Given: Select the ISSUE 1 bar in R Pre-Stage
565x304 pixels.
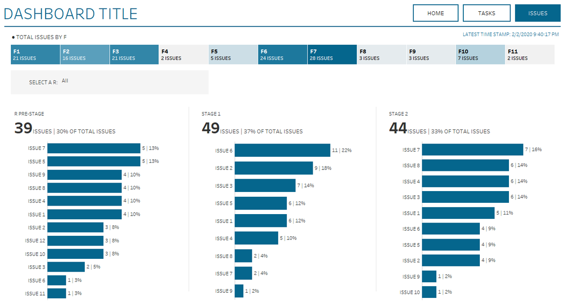Looking at the screenshot, I should pos(84,214).
